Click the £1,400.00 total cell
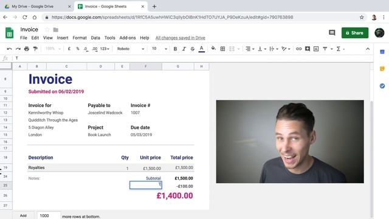 pyautogui.click(x=174, y=196)
